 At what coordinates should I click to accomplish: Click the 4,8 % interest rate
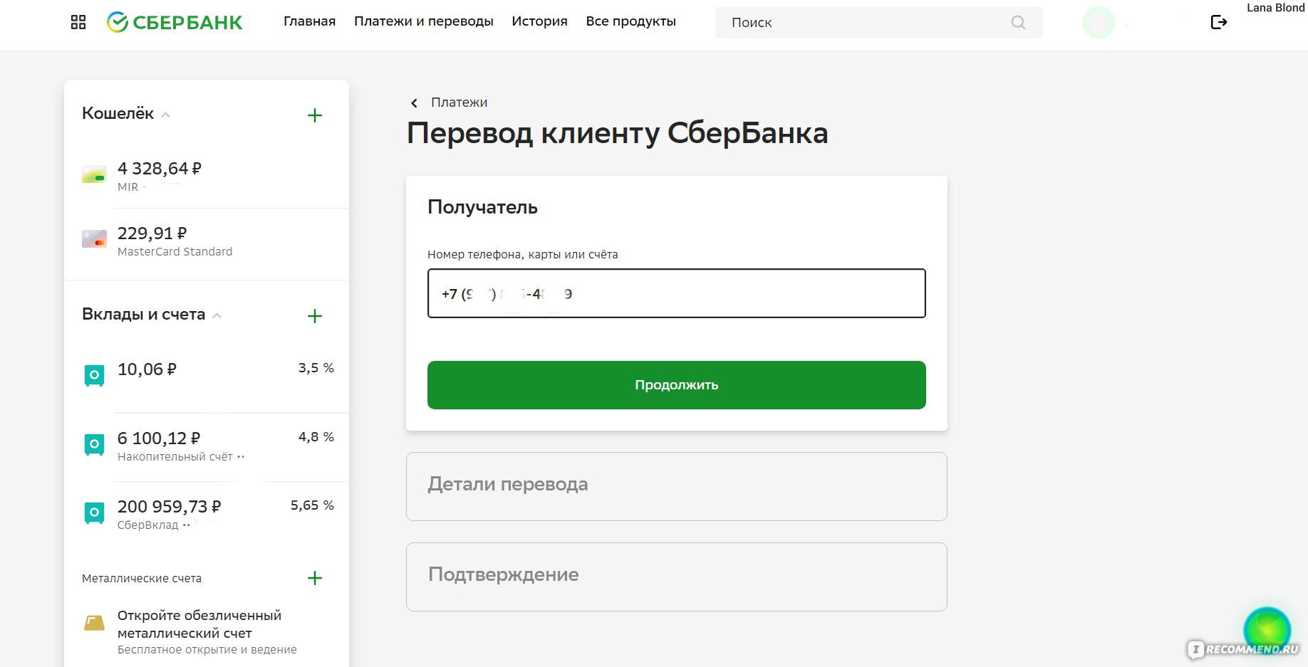tap(316, 437)
